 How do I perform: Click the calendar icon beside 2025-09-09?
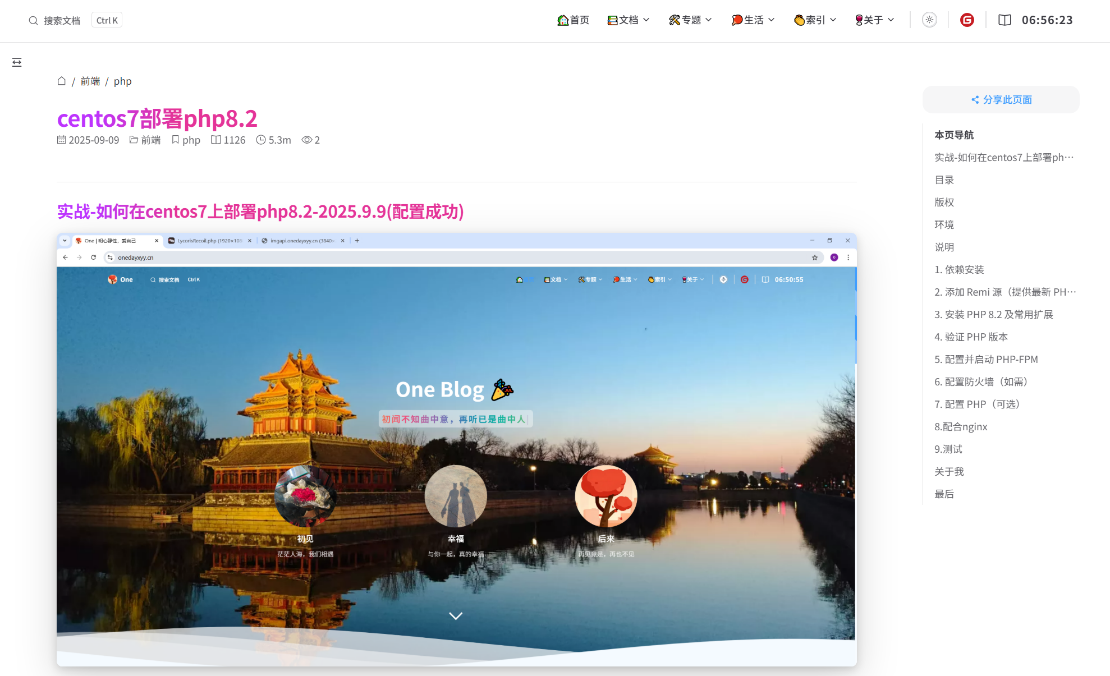pos(62,140)
